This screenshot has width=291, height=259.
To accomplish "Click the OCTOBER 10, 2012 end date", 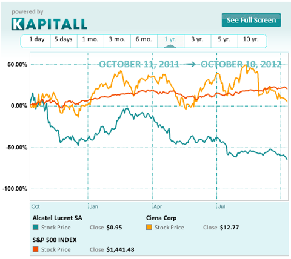I will tap(241, 64).
